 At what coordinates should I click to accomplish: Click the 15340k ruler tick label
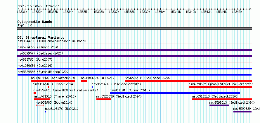[160, 12]
